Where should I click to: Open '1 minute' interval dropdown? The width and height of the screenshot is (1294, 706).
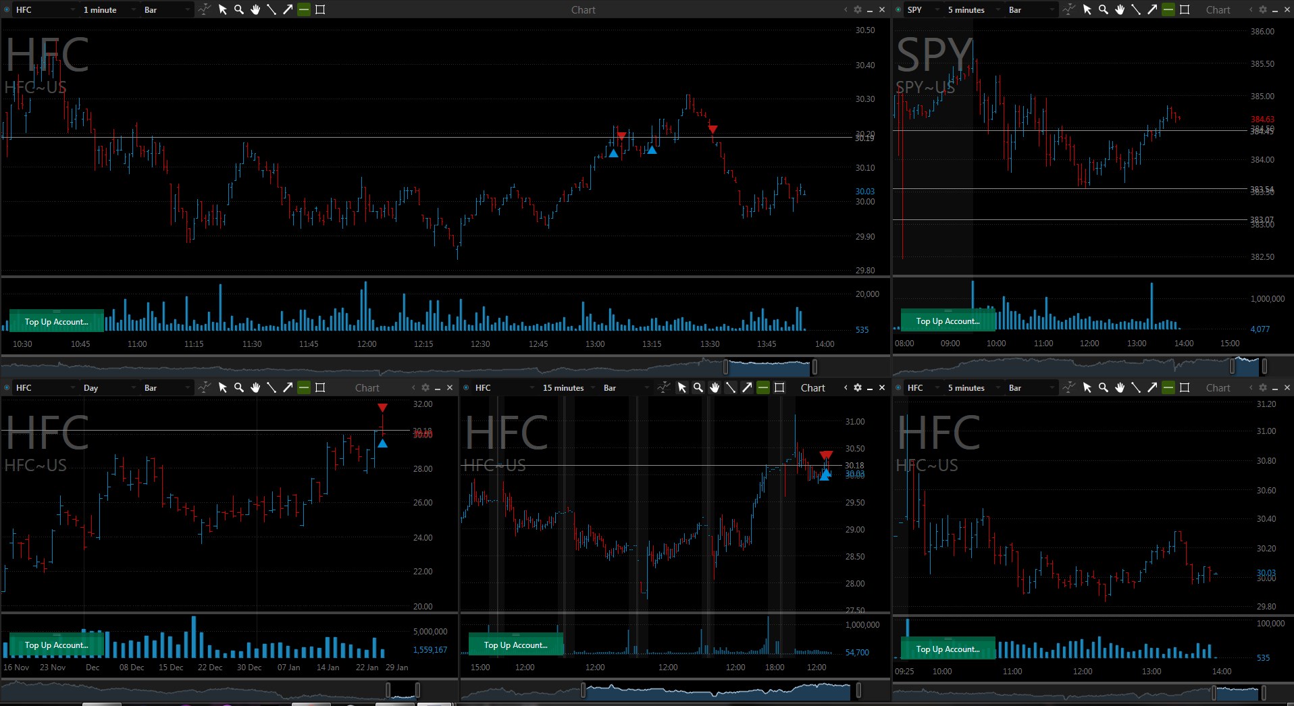coord(108,9)
